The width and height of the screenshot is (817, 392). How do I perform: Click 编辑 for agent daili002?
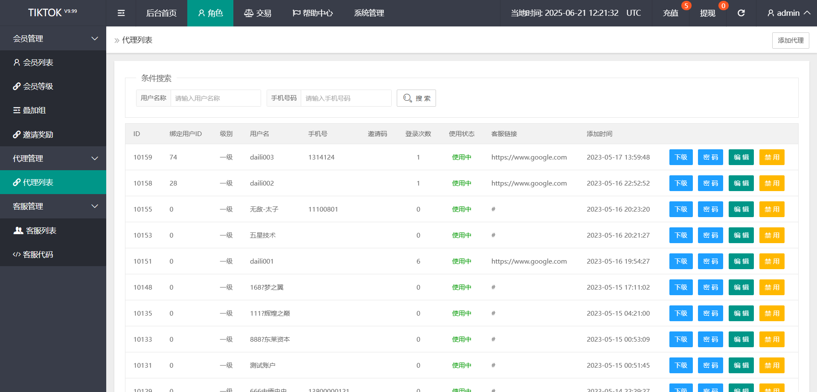click(x=741, y=183)
